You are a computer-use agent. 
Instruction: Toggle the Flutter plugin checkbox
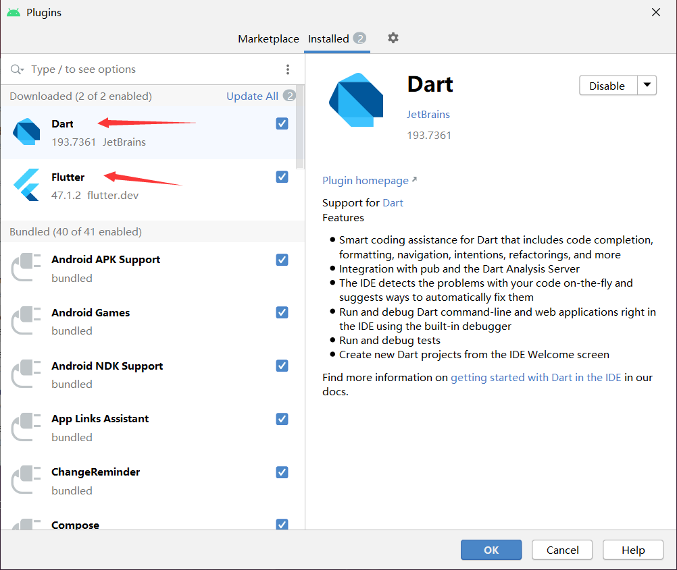(282, 177)
